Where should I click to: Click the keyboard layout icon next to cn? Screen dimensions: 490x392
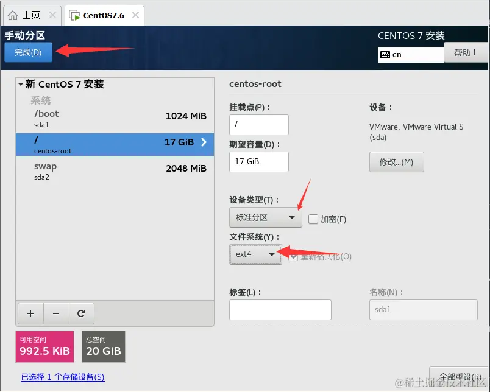click(x=385, y=55)
